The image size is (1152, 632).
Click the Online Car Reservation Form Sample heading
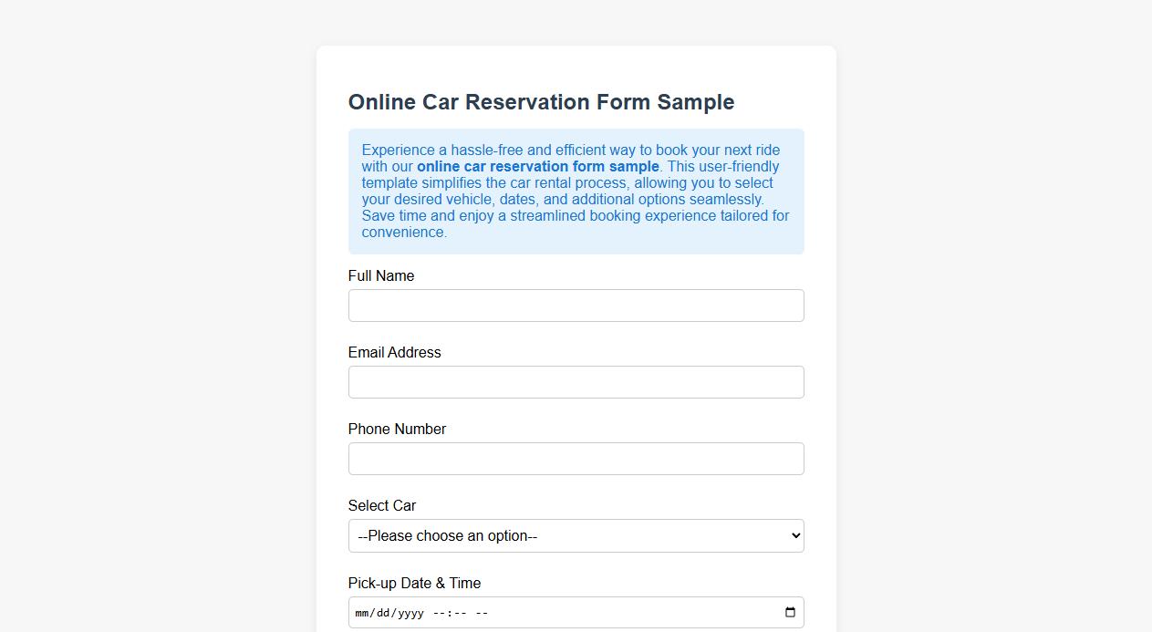541,102
